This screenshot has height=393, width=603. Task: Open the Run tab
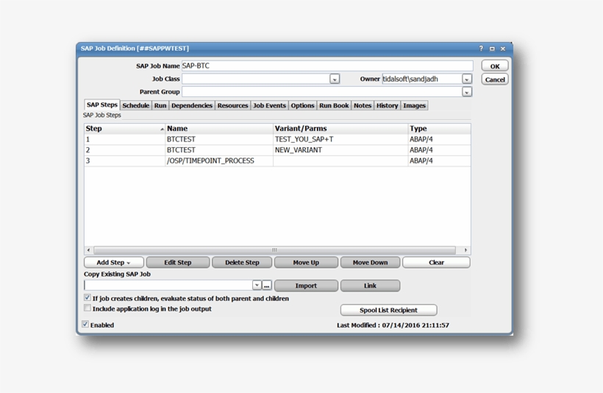tap(160, 105)
